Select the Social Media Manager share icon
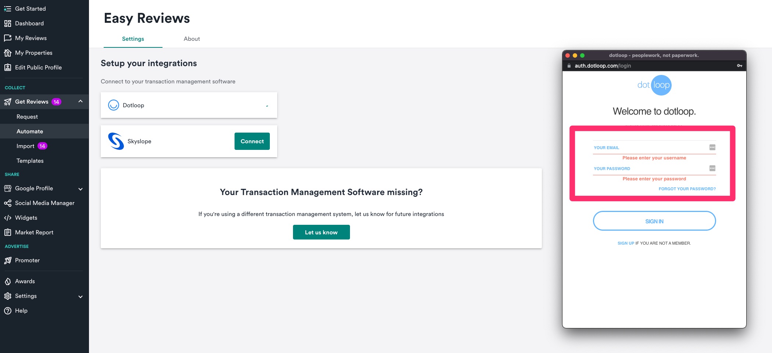772x353 pixels. pos(8,203)
